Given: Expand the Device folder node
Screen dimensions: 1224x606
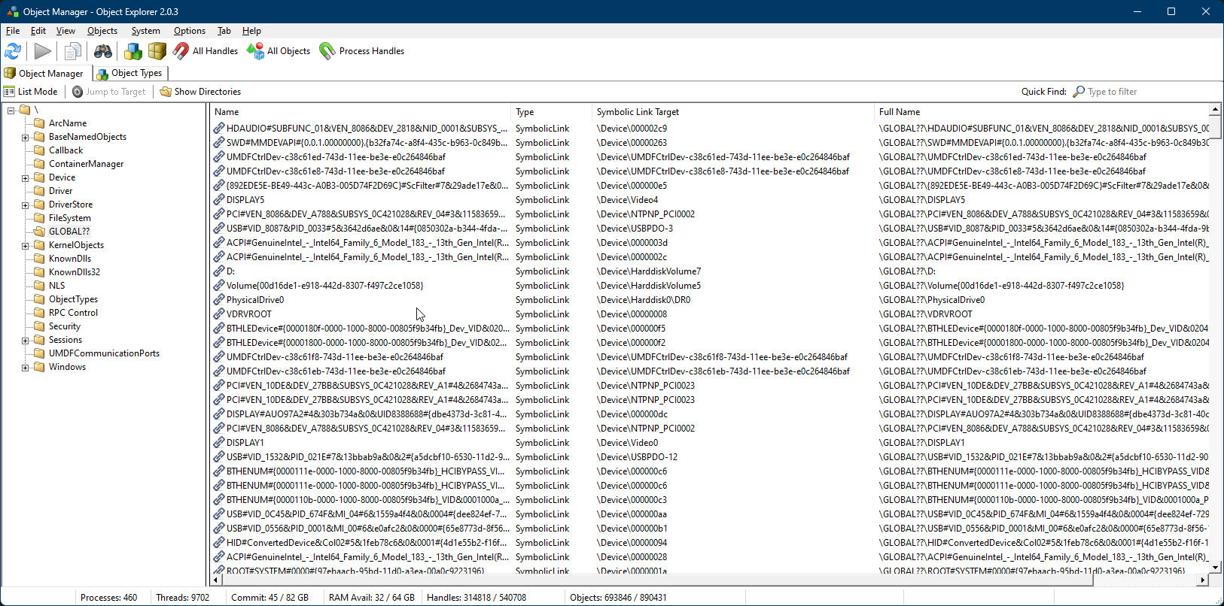Looking at the screenshot, I should 25,178.
